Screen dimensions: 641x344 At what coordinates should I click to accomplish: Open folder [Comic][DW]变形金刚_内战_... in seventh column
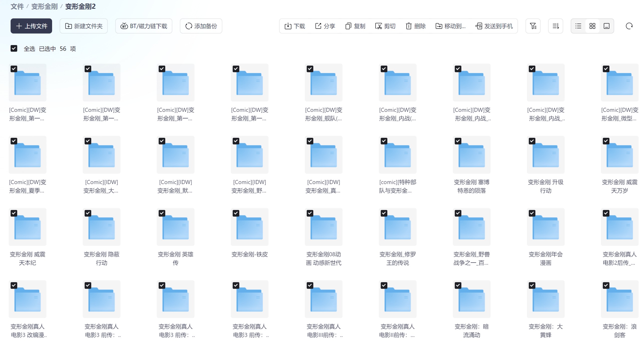(472, 83)
